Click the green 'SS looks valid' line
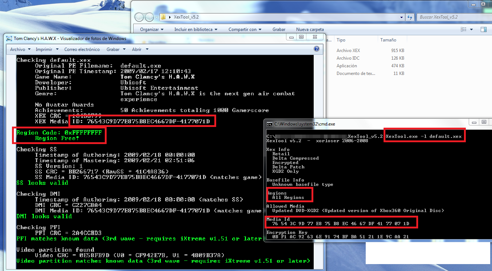The image size is (492, 271). (x=42, y=183)
